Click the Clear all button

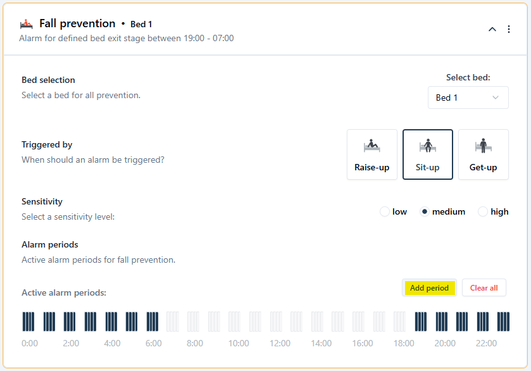point(484,288)
